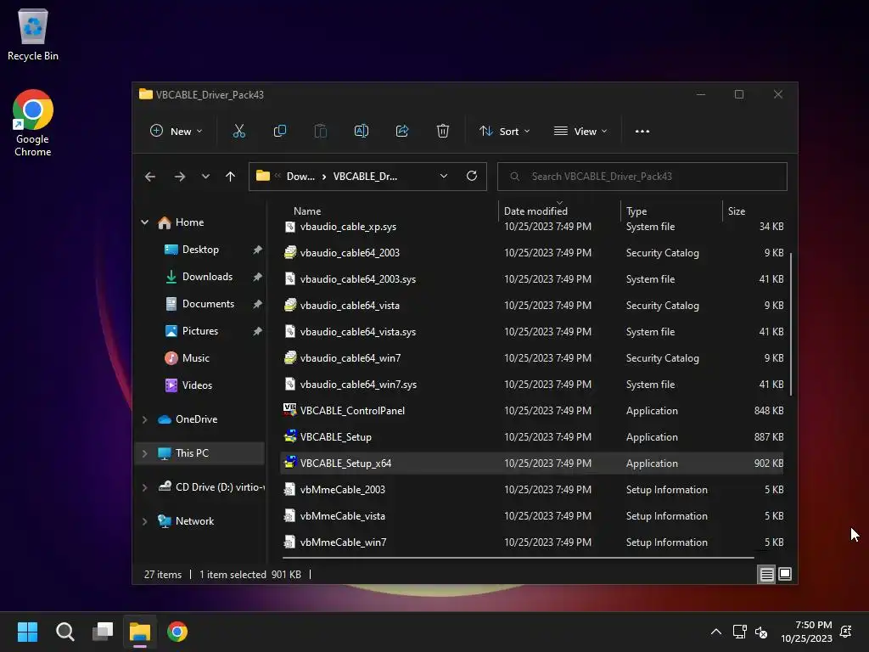Go back with the left arrow
This screenshot has height=652, width=869.
pos(150,177)
